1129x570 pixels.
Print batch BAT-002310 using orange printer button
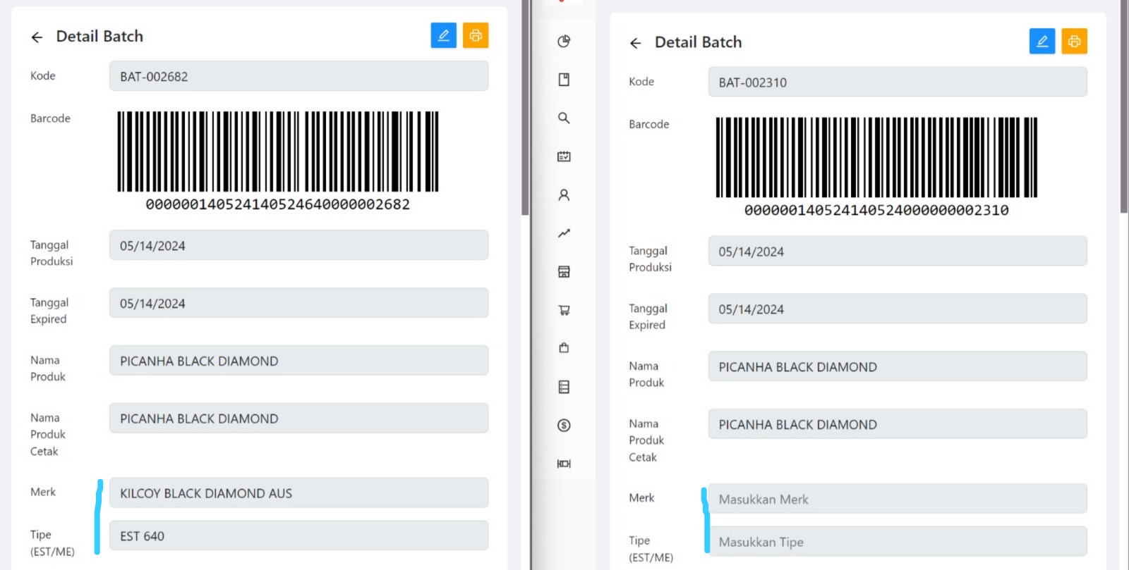(1074, 42)
